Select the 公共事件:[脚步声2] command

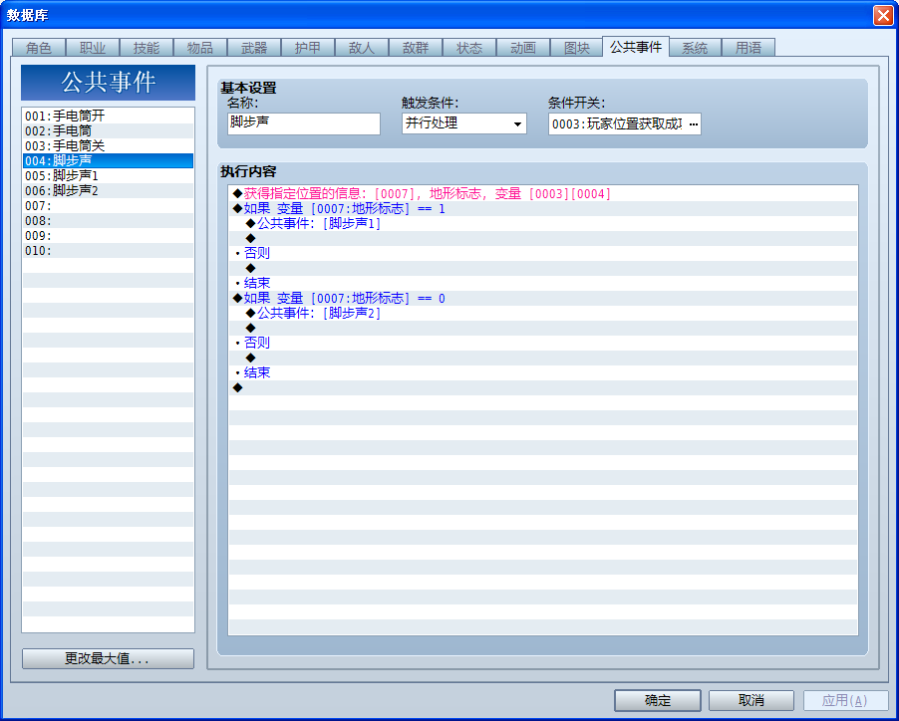(543, 313)
